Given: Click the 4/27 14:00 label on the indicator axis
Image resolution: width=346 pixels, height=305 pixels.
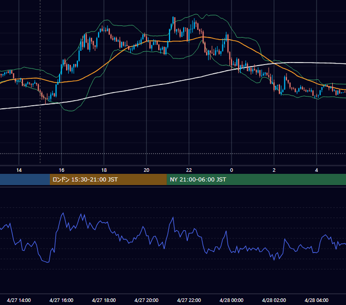Looking at the screenshot, I should 19,300.
